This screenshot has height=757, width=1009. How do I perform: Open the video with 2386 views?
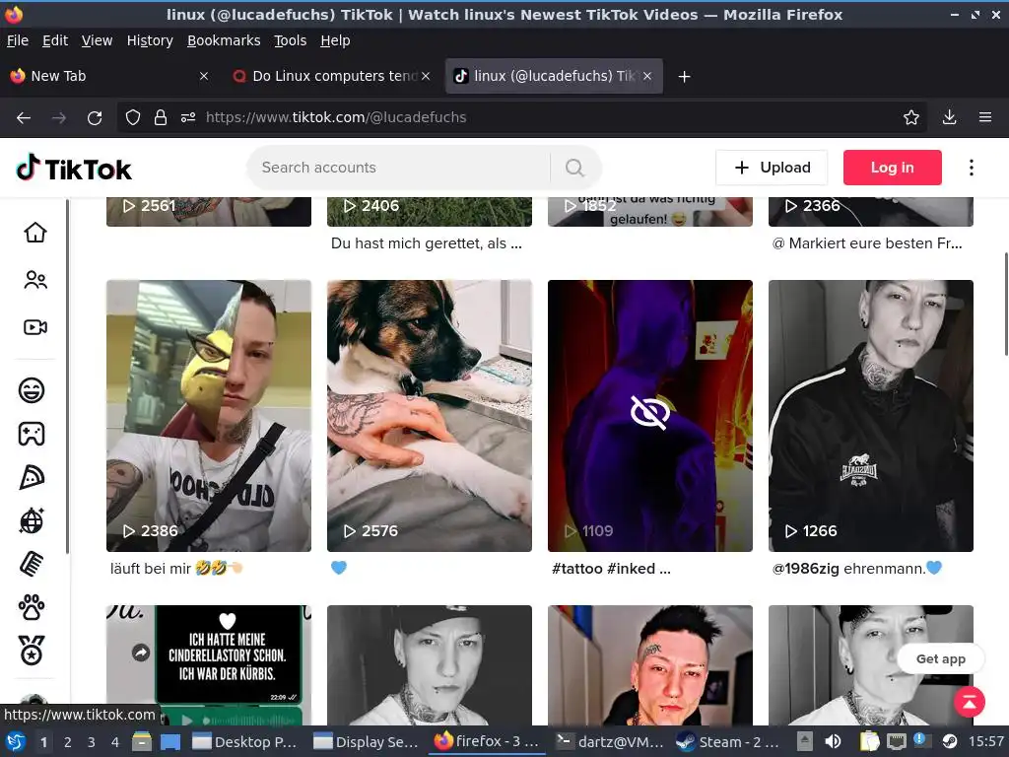209,415
